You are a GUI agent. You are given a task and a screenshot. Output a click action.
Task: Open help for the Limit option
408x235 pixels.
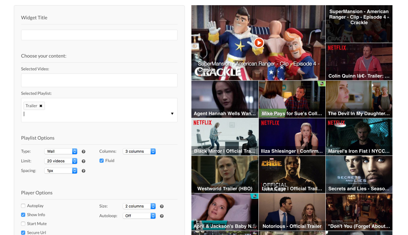click(83, 161)
